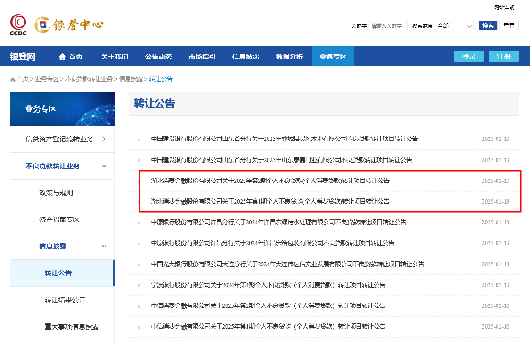Click the 银登中心 logo
The height and width of the screenshot is (346, 530).
click(69, 25)
